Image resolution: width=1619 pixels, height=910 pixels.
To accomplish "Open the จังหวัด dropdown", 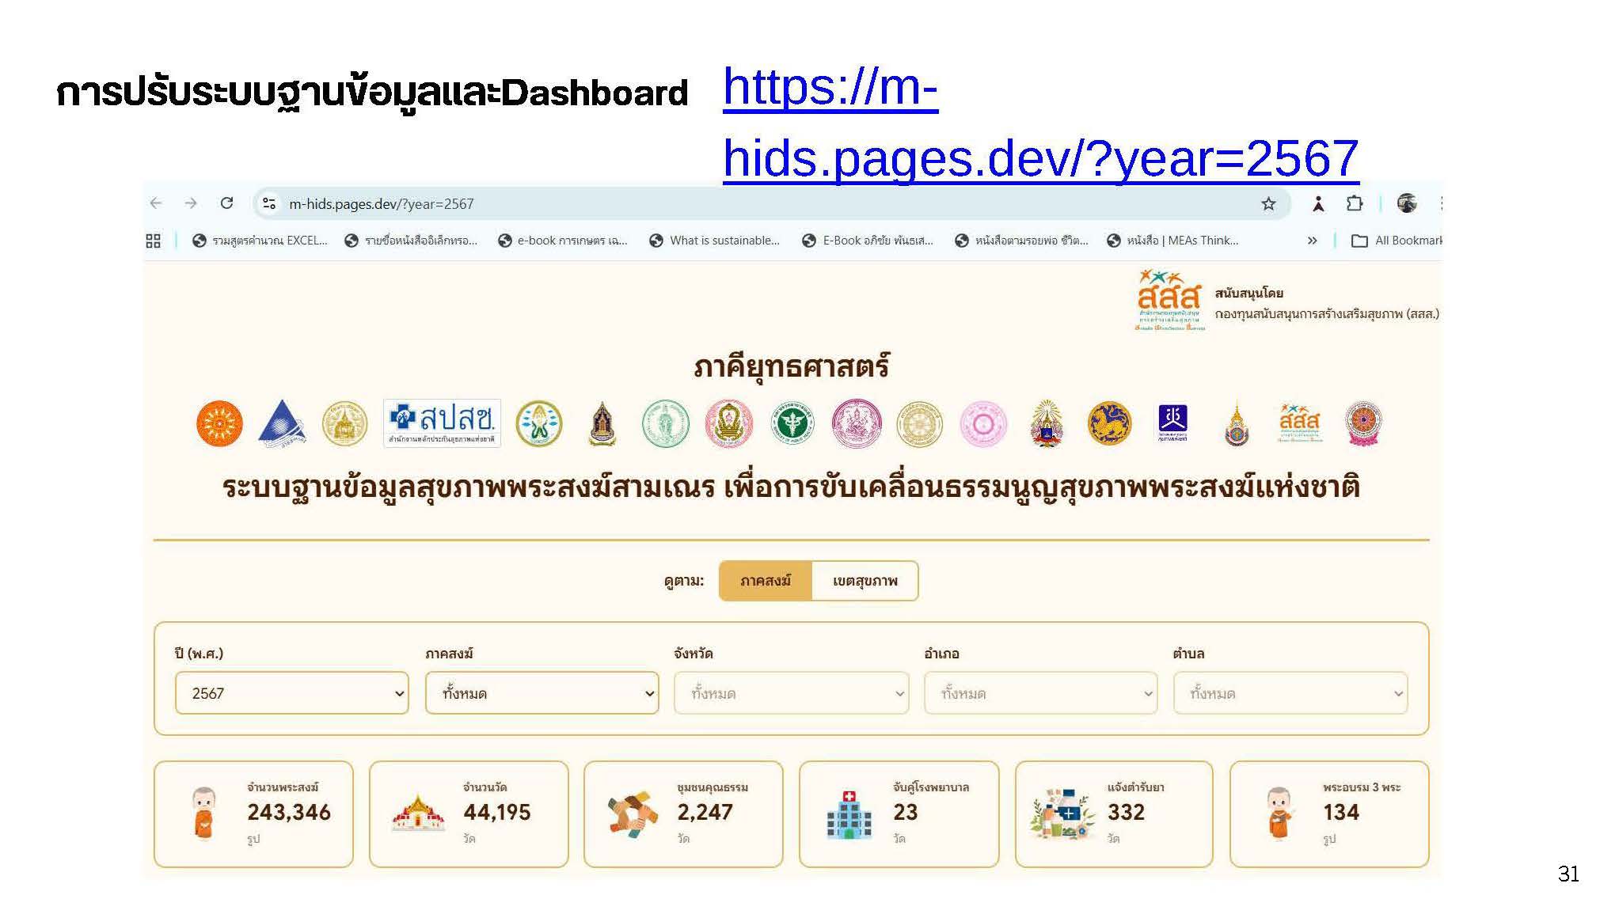I will click(791, 693).
